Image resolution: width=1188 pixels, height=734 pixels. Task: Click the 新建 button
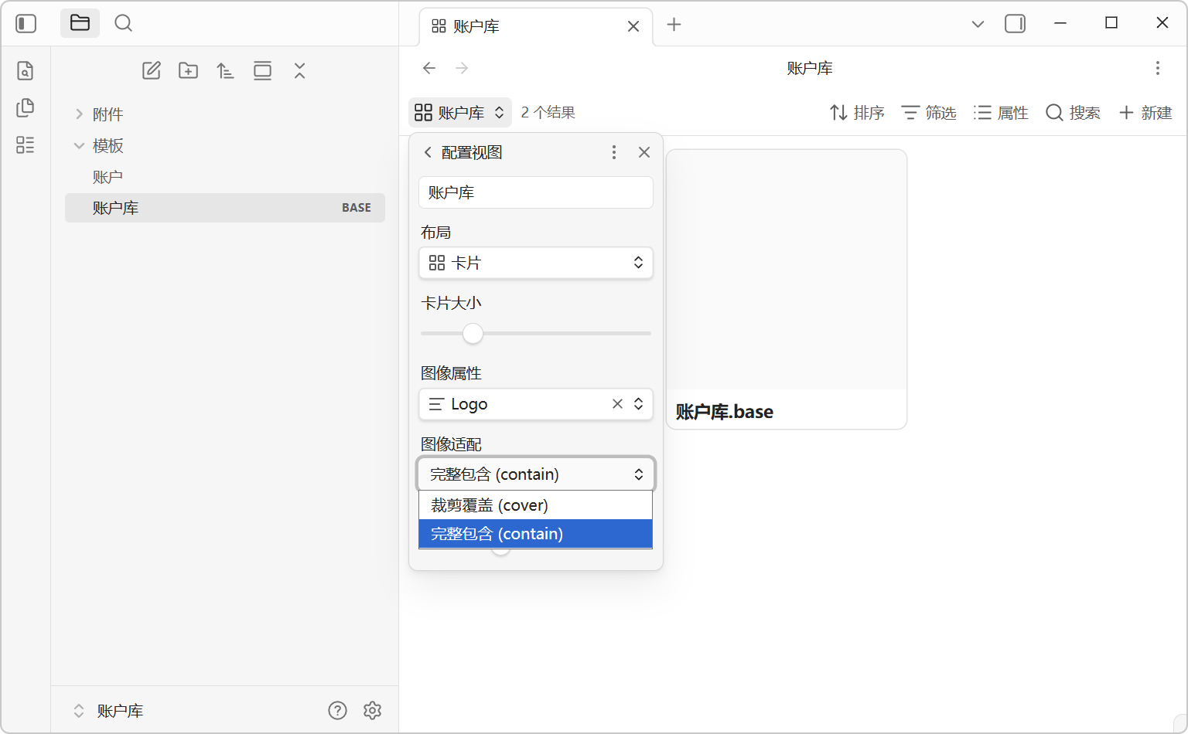coord(1145,113)
